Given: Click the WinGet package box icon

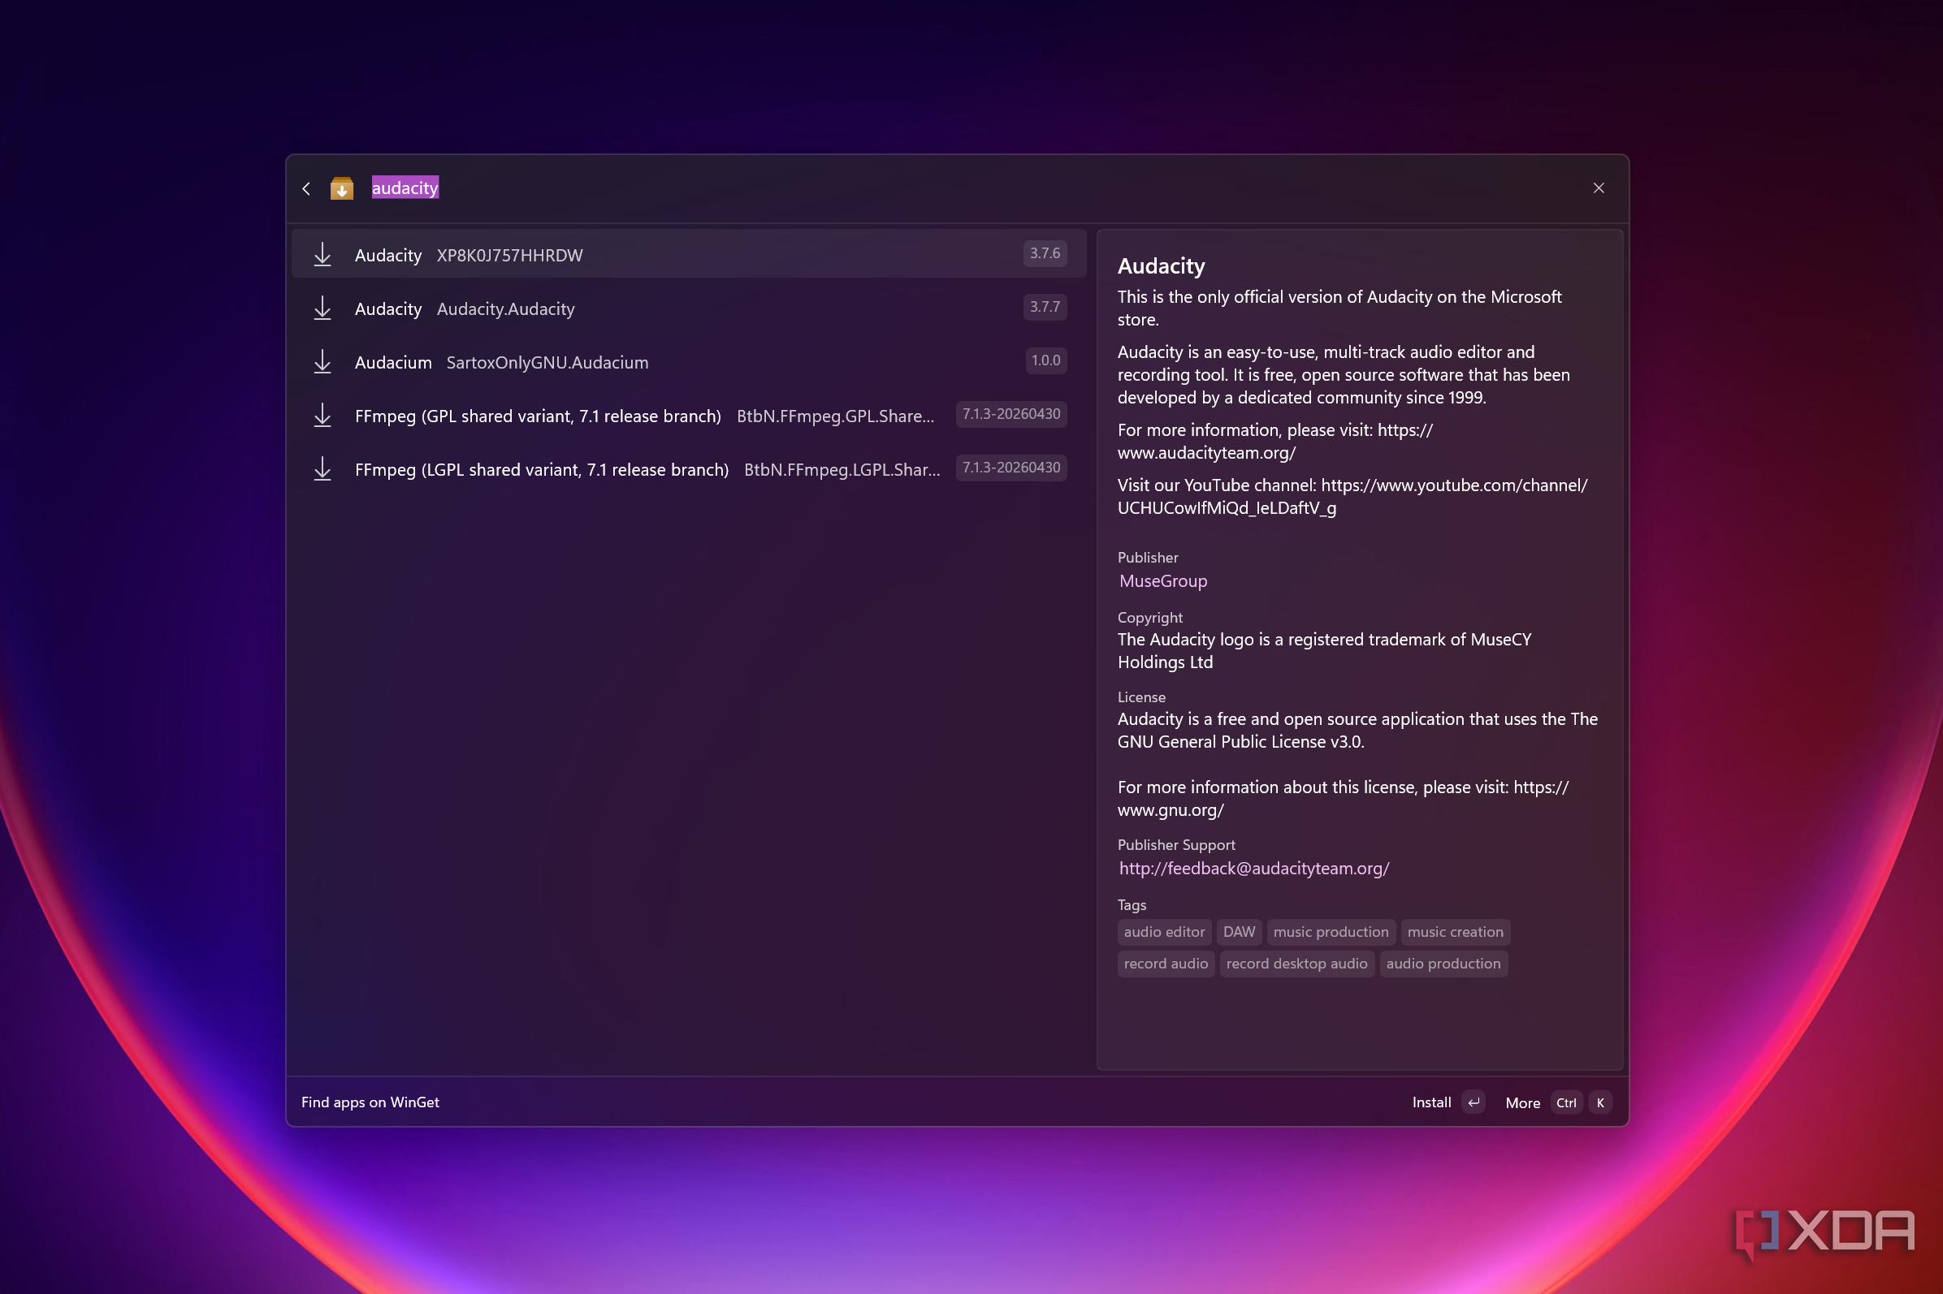Looking at the screenshot, I should click(x=342, y=189).
